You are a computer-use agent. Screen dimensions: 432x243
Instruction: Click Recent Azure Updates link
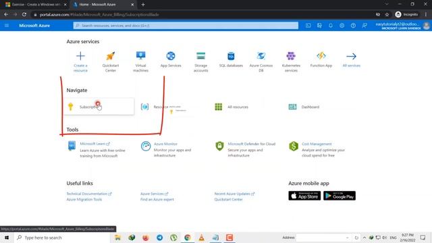click(234, 194)
